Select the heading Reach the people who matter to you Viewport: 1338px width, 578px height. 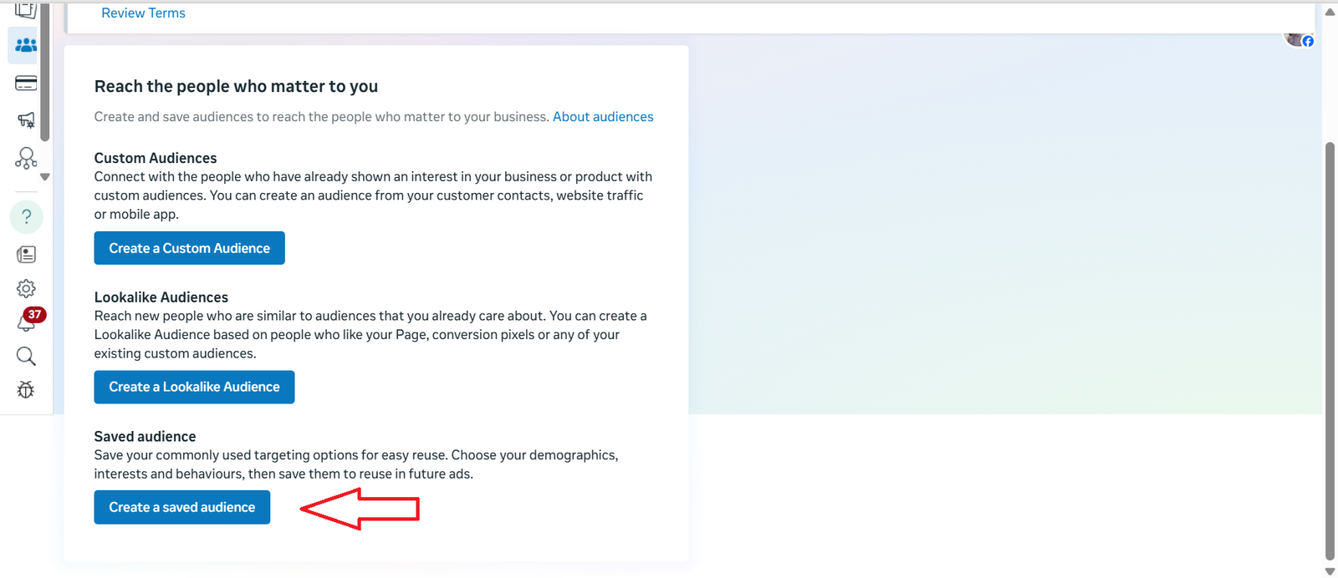(236, 87)
